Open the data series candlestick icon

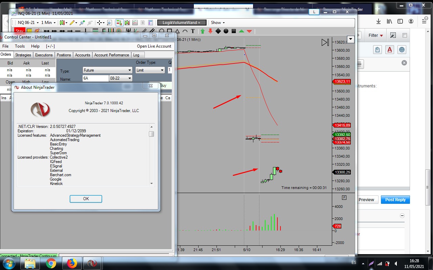pyautogui.click(x=127, y=23)
